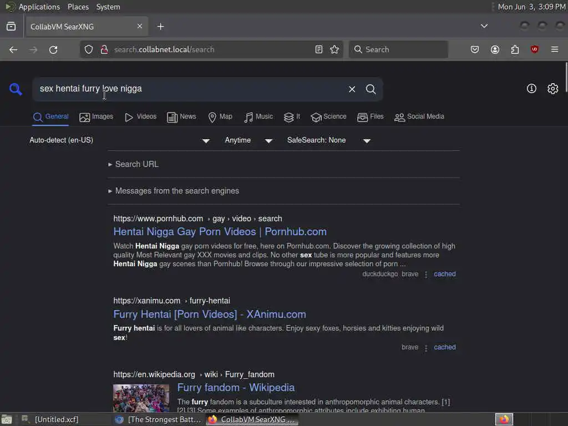Open the Firefox View icon

pos(11,27)
